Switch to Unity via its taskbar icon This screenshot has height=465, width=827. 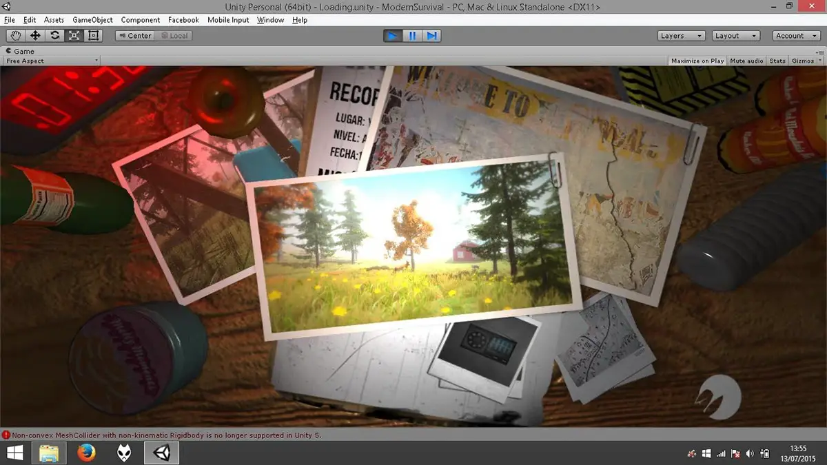coord(162,453)
